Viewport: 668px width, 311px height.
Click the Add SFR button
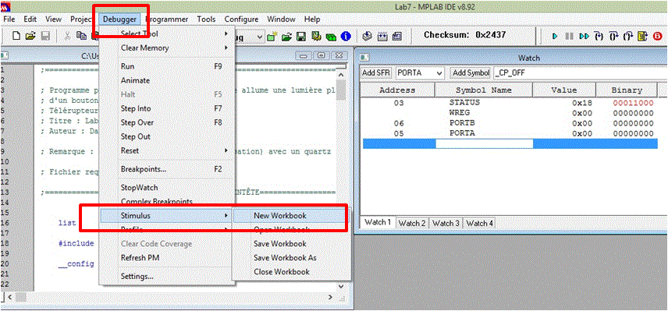point(376,73)
